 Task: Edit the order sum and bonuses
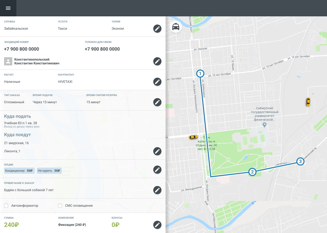[x=157, y=225]
